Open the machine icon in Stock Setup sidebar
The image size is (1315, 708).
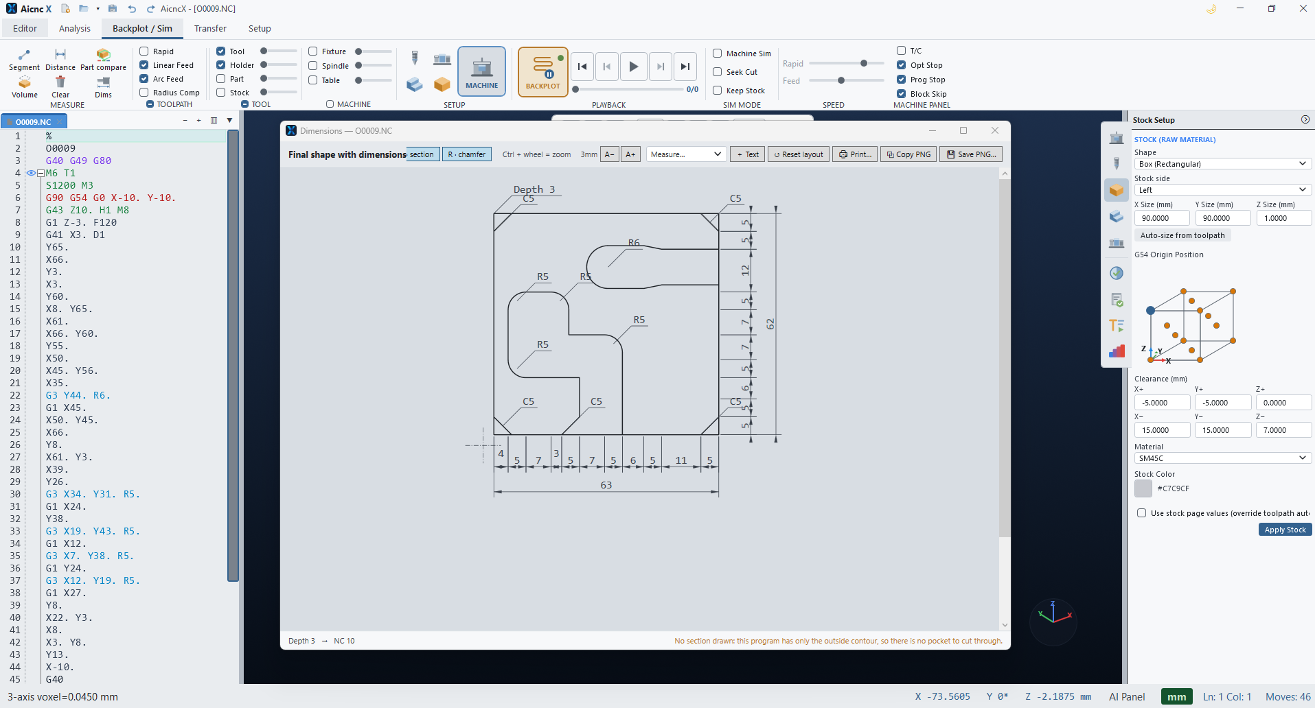[x=1117, y=137]
